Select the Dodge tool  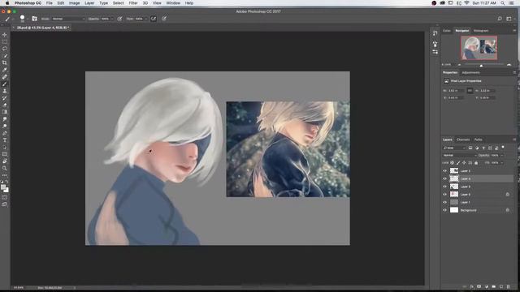pyautogui.click(x=5, y=126)
